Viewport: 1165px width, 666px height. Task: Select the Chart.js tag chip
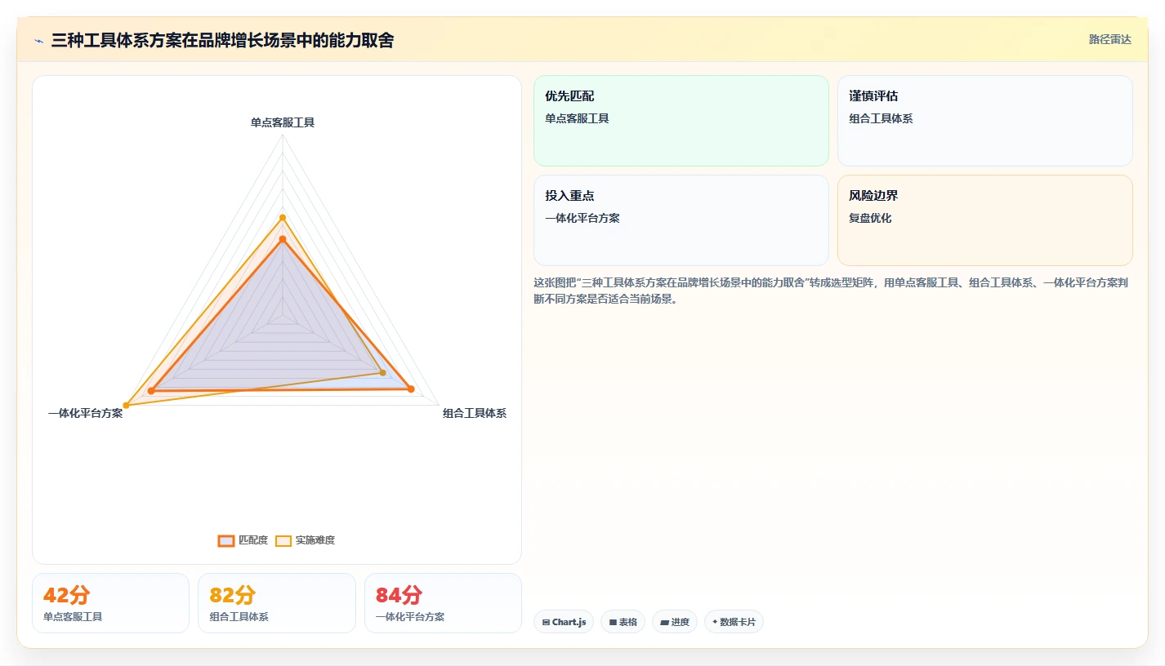click(564, 622)
